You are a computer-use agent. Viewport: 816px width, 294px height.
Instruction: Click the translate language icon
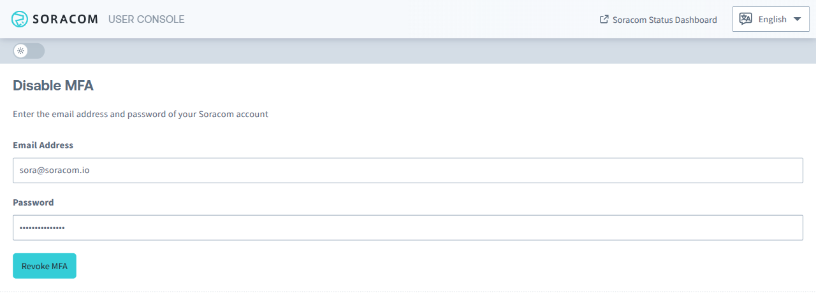click(745, 19)
